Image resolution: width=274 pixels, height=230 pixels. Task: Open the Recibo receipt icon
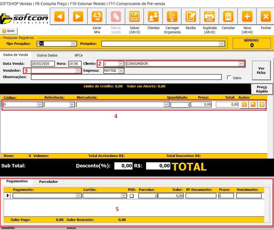pos(191,17)
